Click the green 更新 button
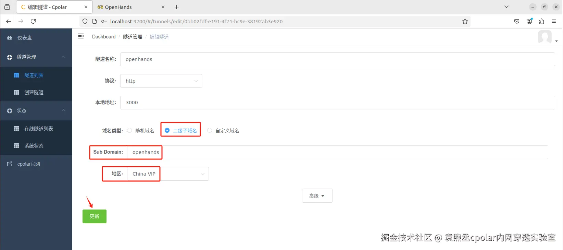This screenshot has width=563, height=250. 95,216
